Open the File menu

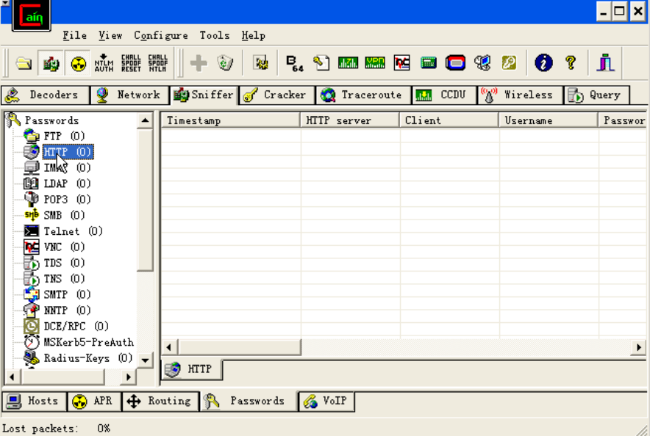click(x=74, y=35)
